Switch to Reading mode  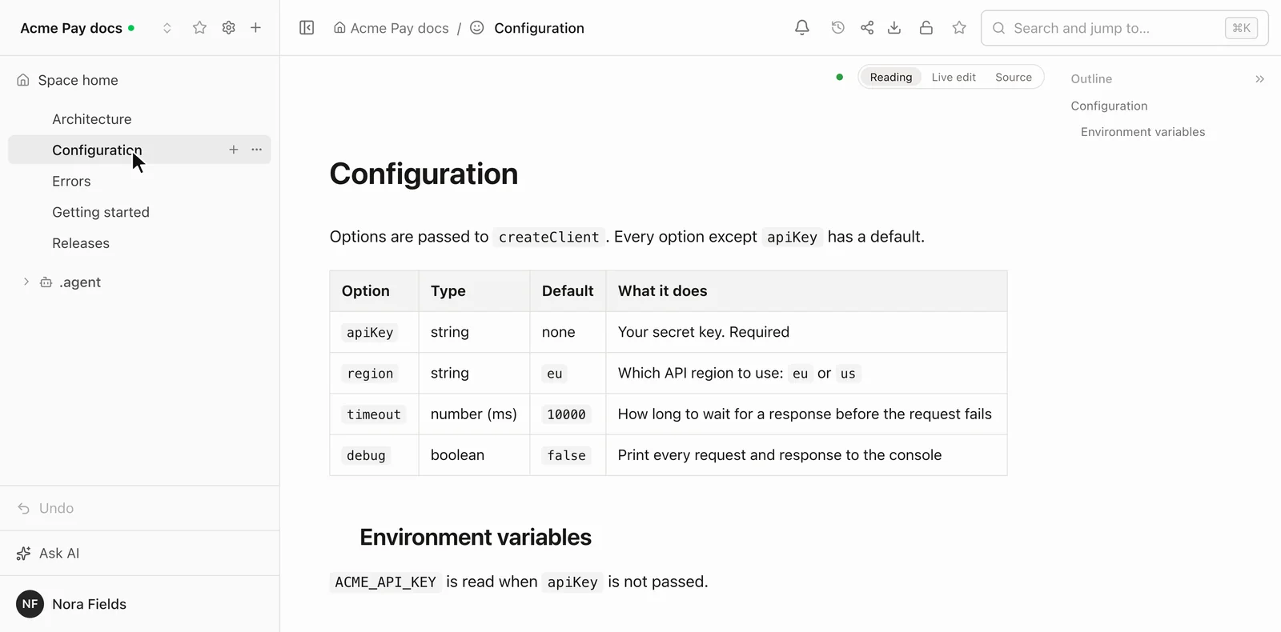tap(891, 78)
